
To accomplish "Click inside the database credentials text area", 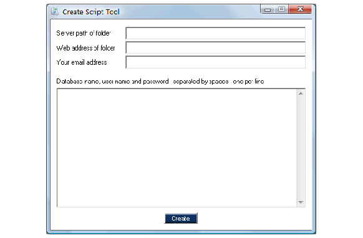I will pyautogui.click(x=177, y=148).
